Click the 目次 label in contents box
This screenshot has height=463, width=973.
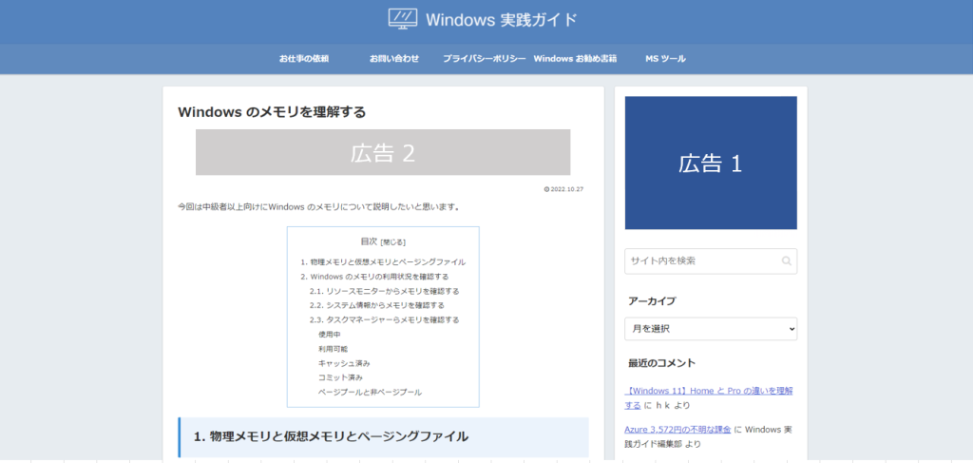[369, 241]
